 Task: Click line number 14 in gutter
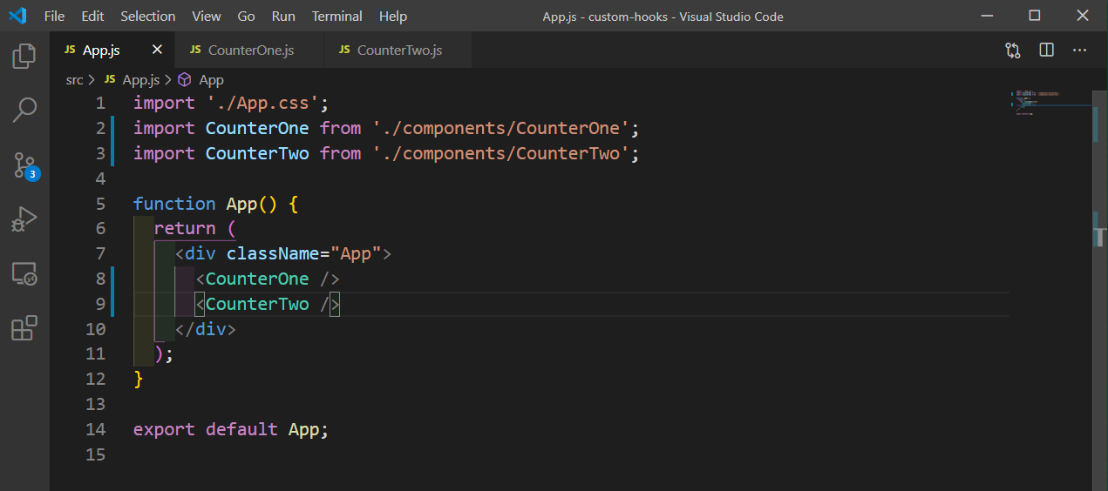coord(96,429)
